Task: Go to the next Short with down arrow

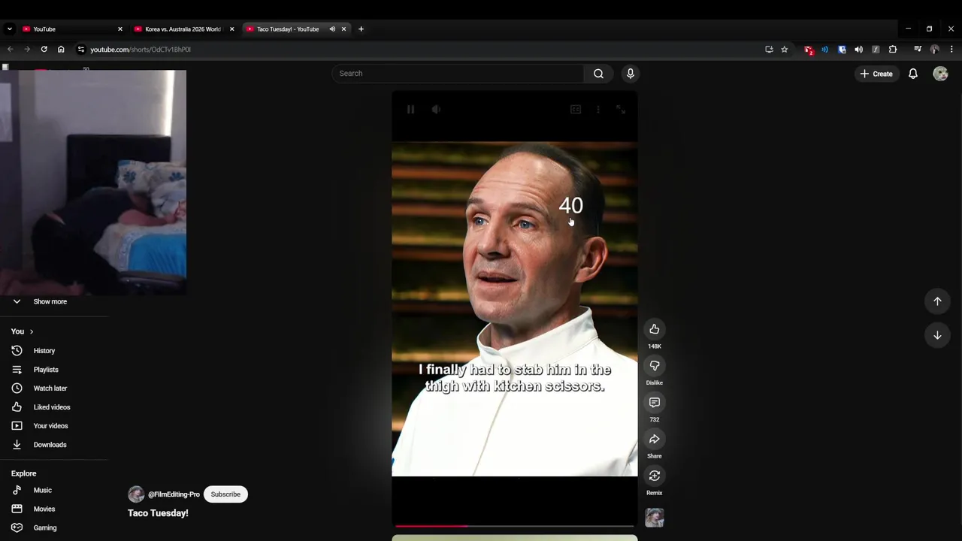Action: 937,335
